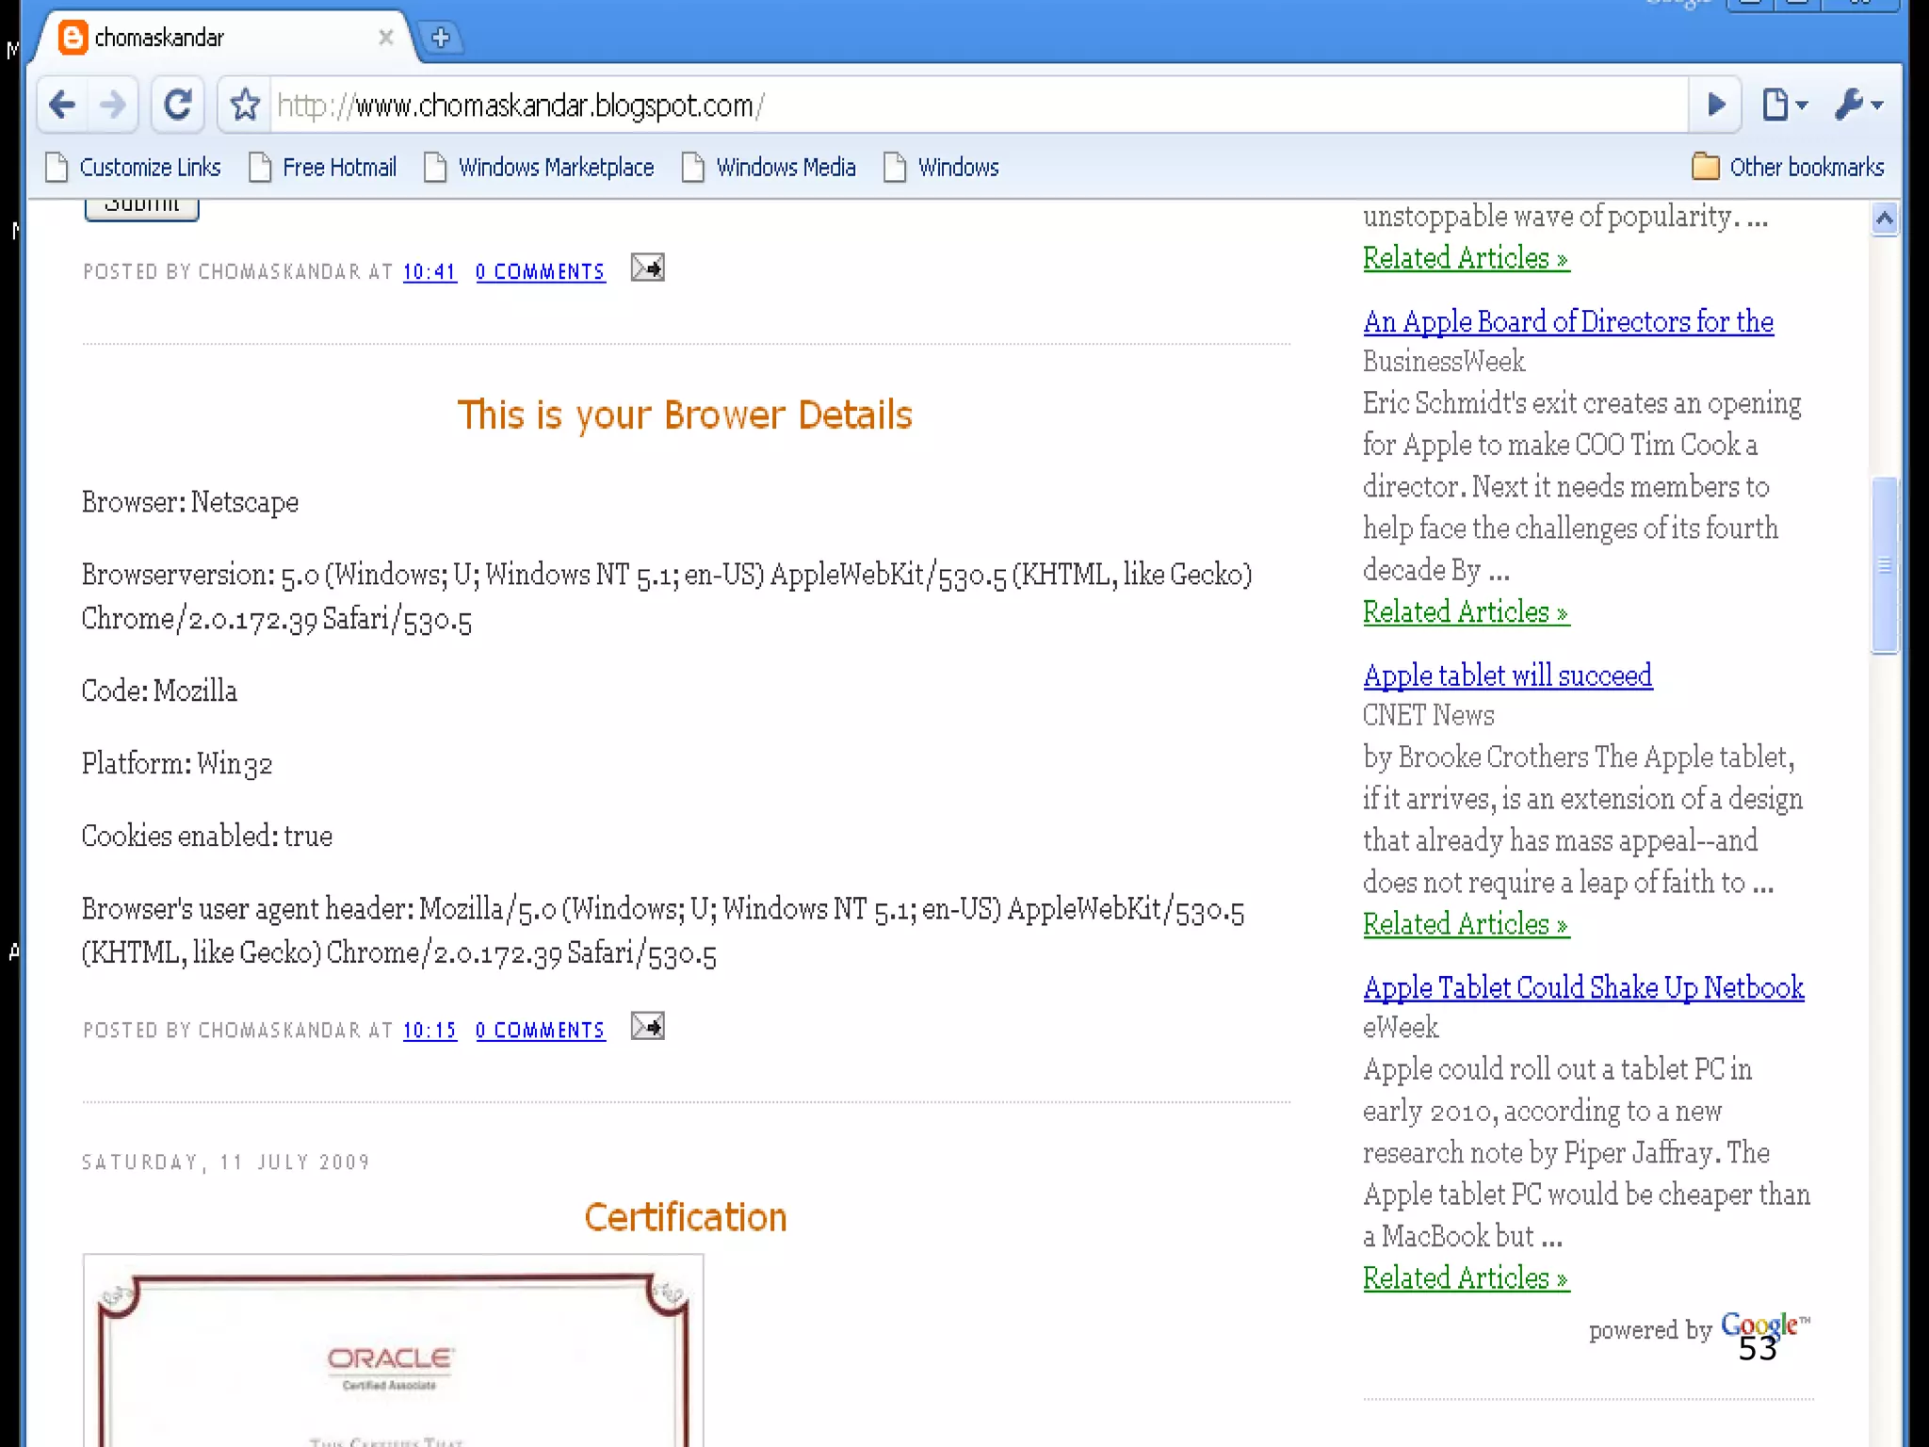Screen dimensions: 1929x1447
Task: Open the Other bookmarks folder
Action: click(x=1788, y=167)
